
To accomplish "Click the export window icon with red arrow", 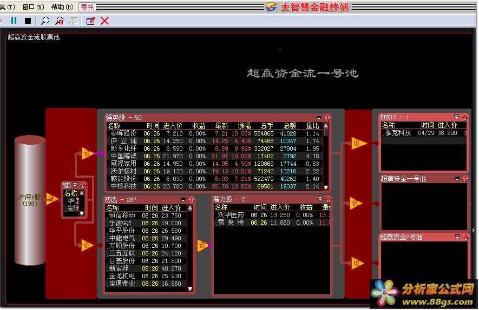I will pos(91,21).
